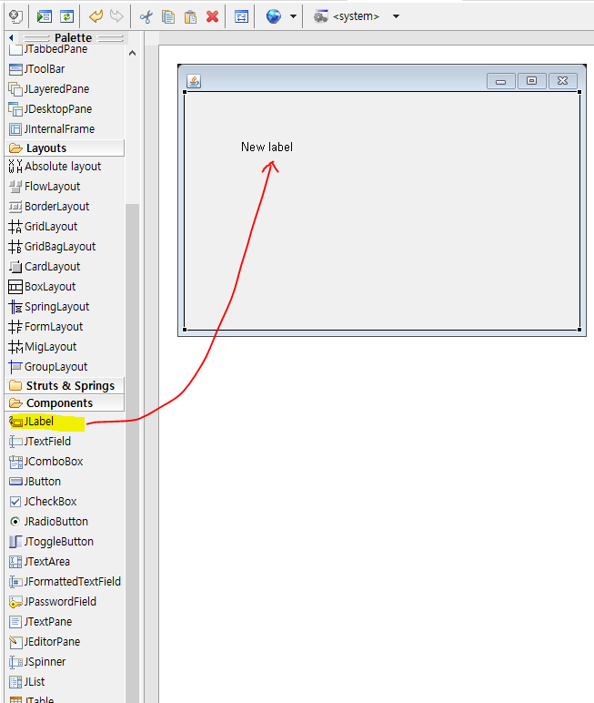The image size is (594, 703).
Task: Open the <system> look-and-feel dropdown
Action: (396, 16)
